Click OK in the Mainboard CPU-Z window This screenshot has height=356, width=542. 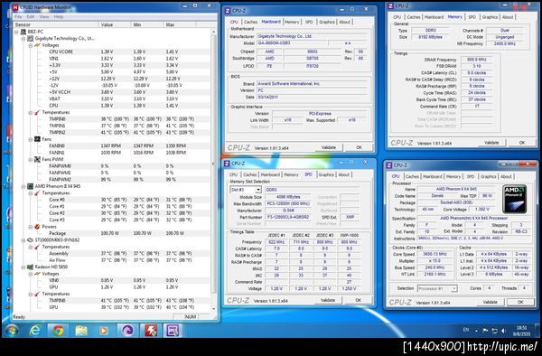click(360, 147)
